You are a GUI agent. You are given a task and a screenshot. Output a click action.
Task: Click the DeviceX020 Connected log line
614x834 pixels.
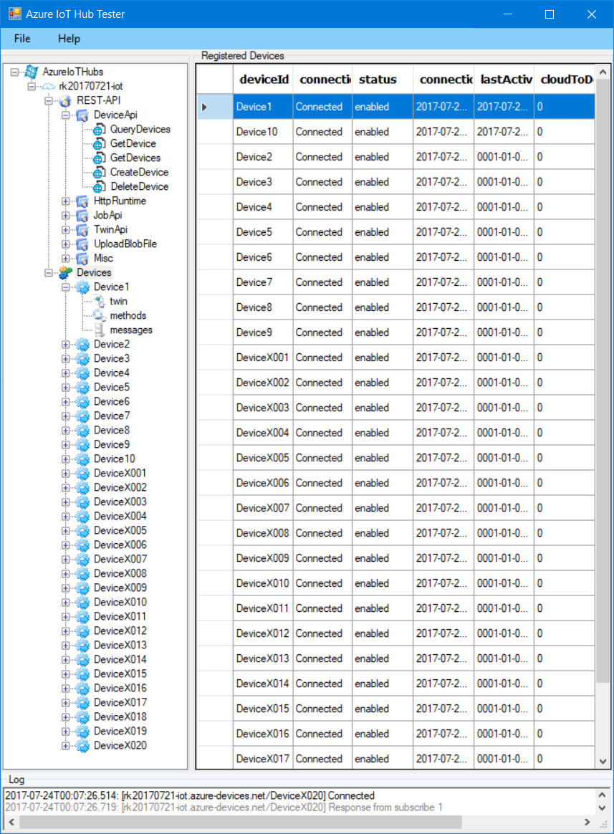190,796
